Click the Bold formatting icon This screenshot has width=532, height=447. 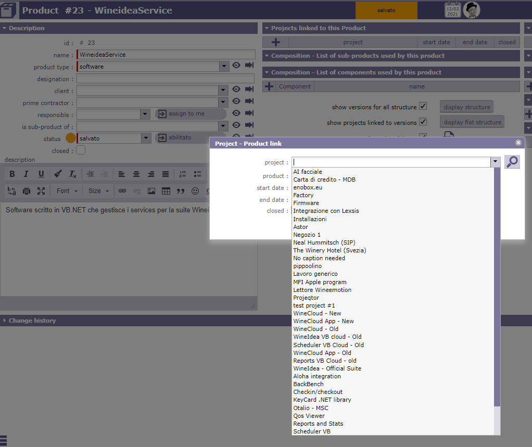pyautogui.click(x=12, y=174)
